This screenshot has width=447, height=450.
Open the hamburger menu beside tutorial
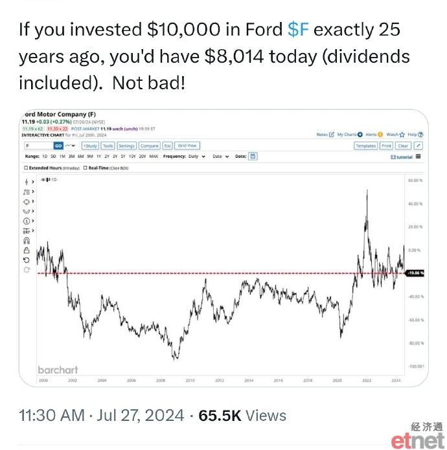pyautogui.click(x=418, y=156)
